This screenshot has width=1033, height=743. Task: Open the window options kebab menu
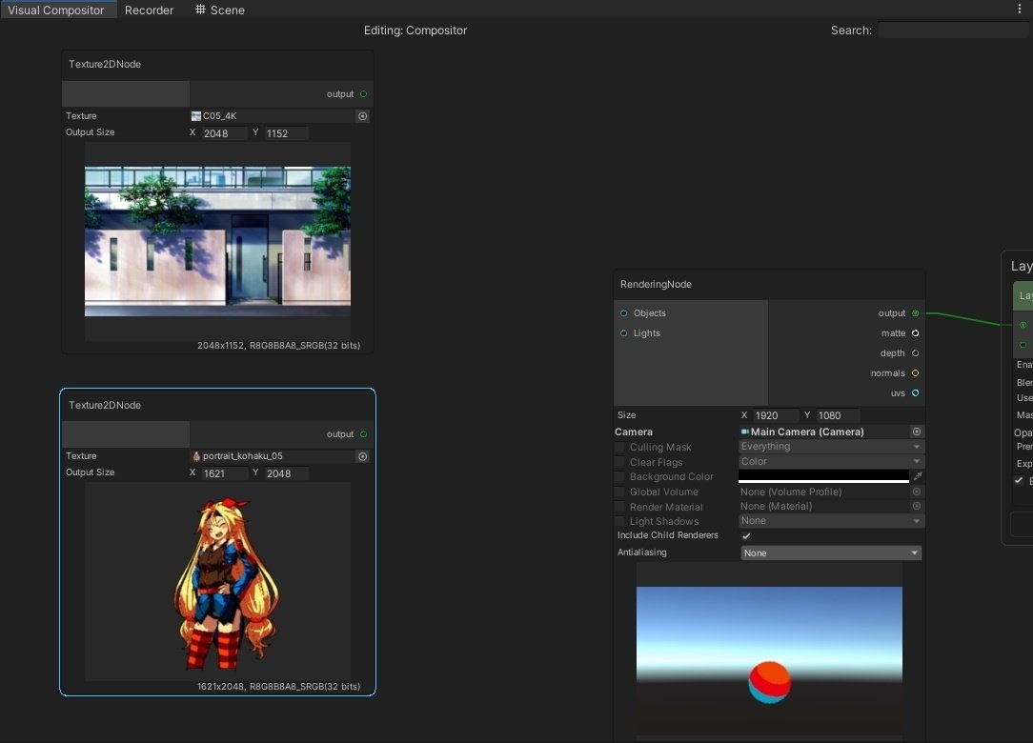click(x=1019, y=10)
